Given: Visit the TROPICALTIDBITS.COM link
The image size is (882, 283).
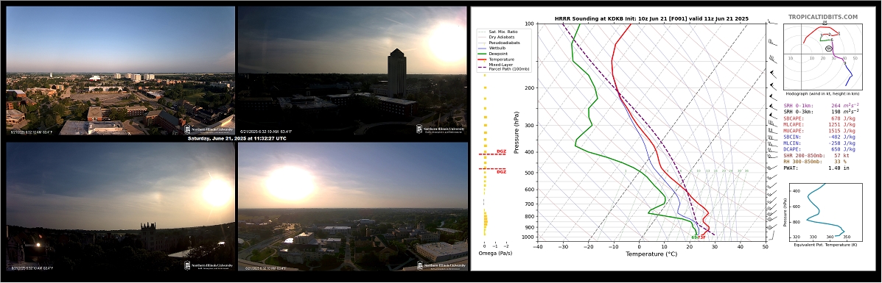Looking at the screenshot, I should pos(823,18).
